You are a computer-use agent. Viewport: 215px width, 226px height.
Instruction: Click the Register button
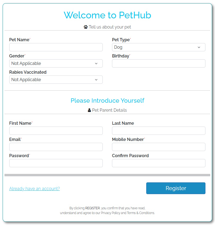pyautogui.click(x=176, y=188)
